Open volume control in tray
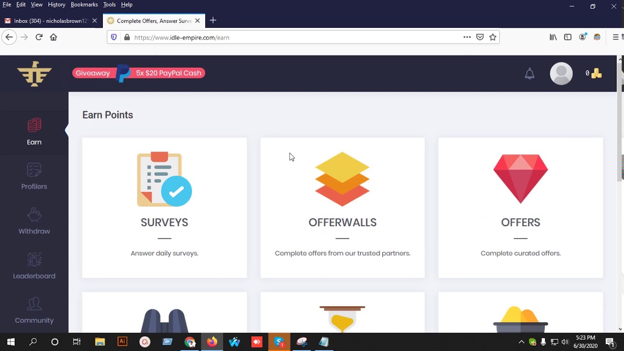624x351 pixels. click(x=565, y=342)
